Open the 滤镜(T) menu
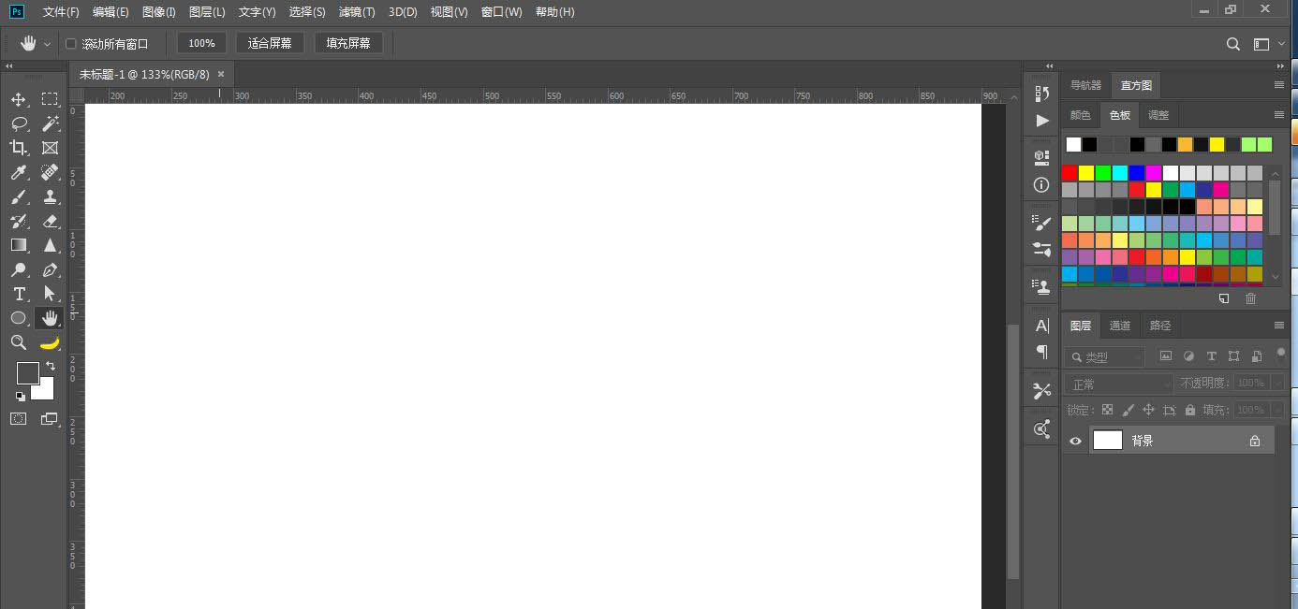Screen dimensions: 1298x609 pyautogui.click(x=357, y=12)
